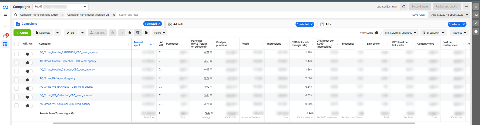This screenshot has width=480, height=125.
Task: Click the Edit button
Action: pos(71,33)
